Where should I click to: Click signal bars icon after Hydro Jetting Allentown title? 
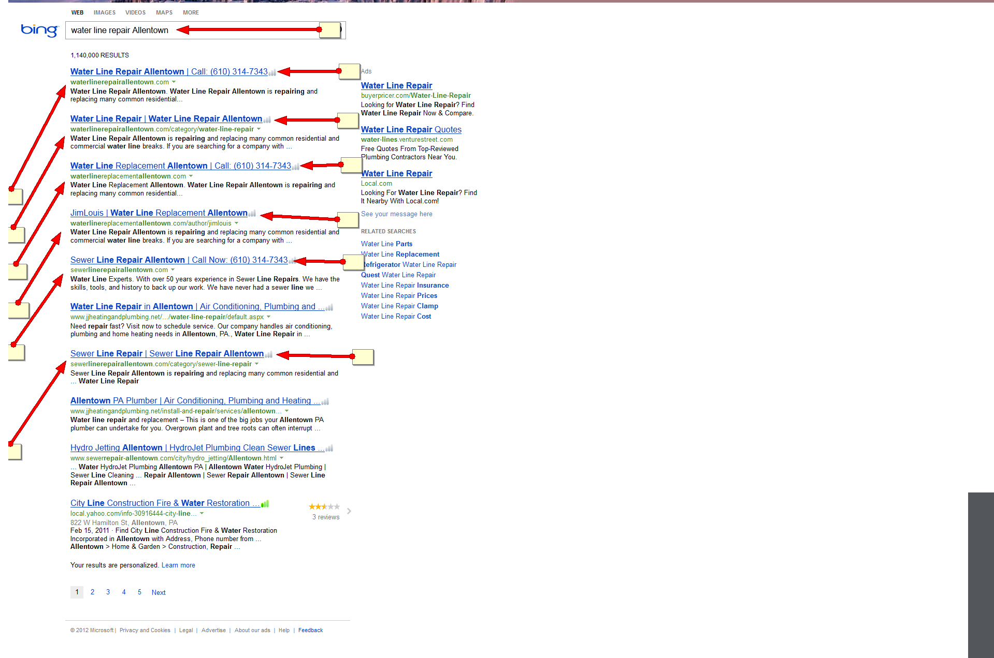coord(329,448)
